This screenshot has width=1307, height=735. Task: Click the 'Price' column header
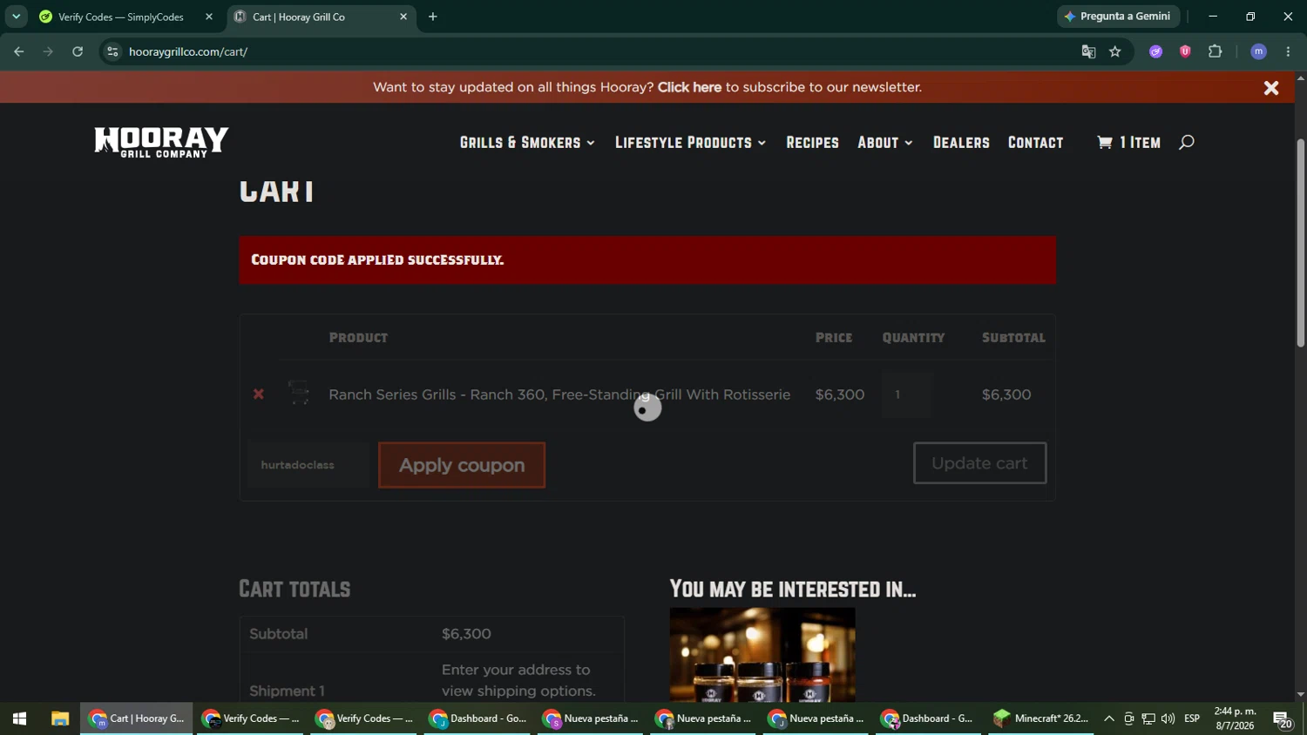pyautogui.click(x=834, y=338)
